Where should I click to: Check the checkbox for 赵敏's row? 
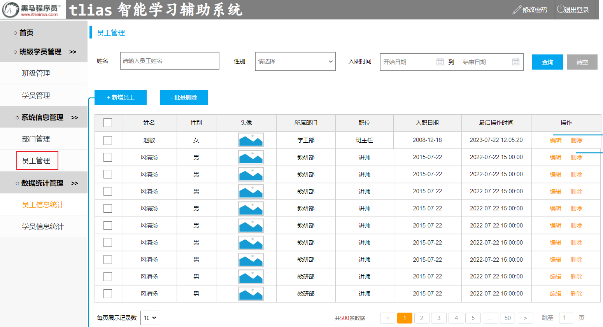tap(108, 140)
